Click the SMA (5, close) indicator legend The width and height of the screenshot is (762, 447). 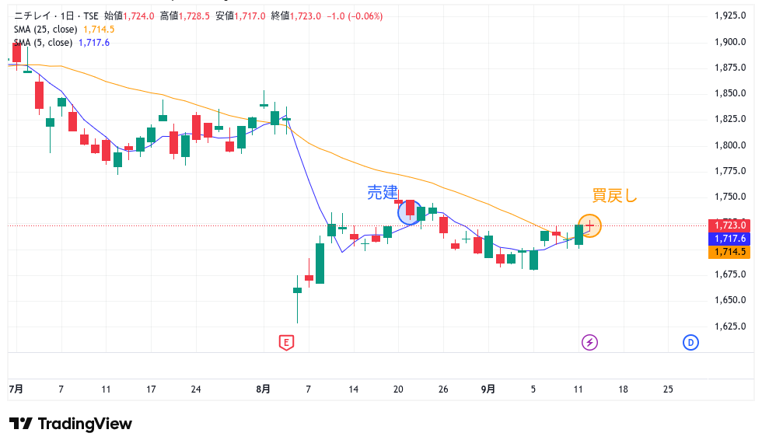tap(43, 43)
